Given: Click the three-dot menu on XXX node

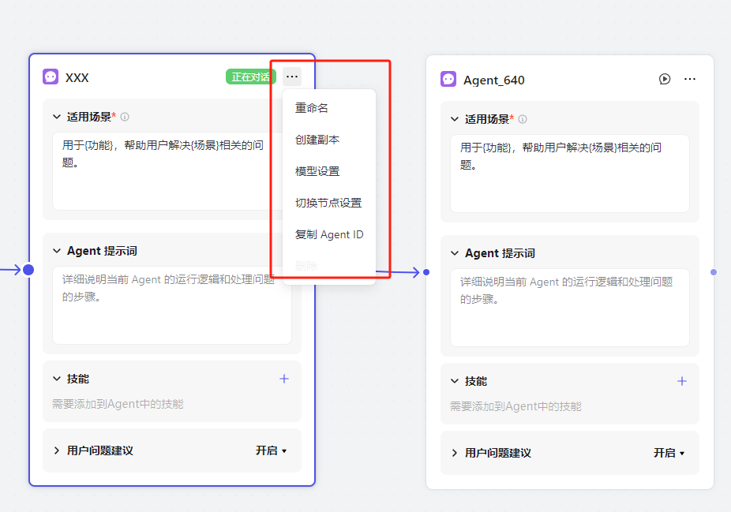Looking at the screenshot, I should (x=292, y=77).
